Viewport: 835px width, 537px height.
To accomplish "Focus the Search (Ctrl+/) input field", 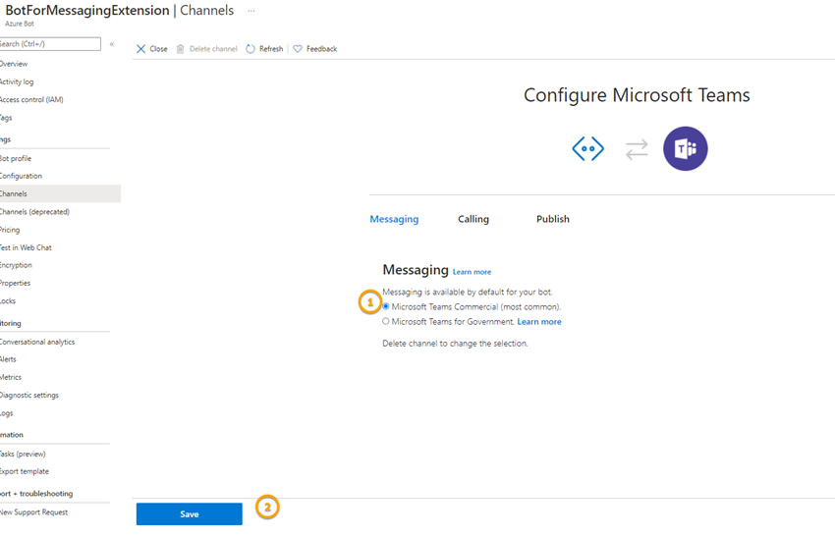I will coord(49,44).
